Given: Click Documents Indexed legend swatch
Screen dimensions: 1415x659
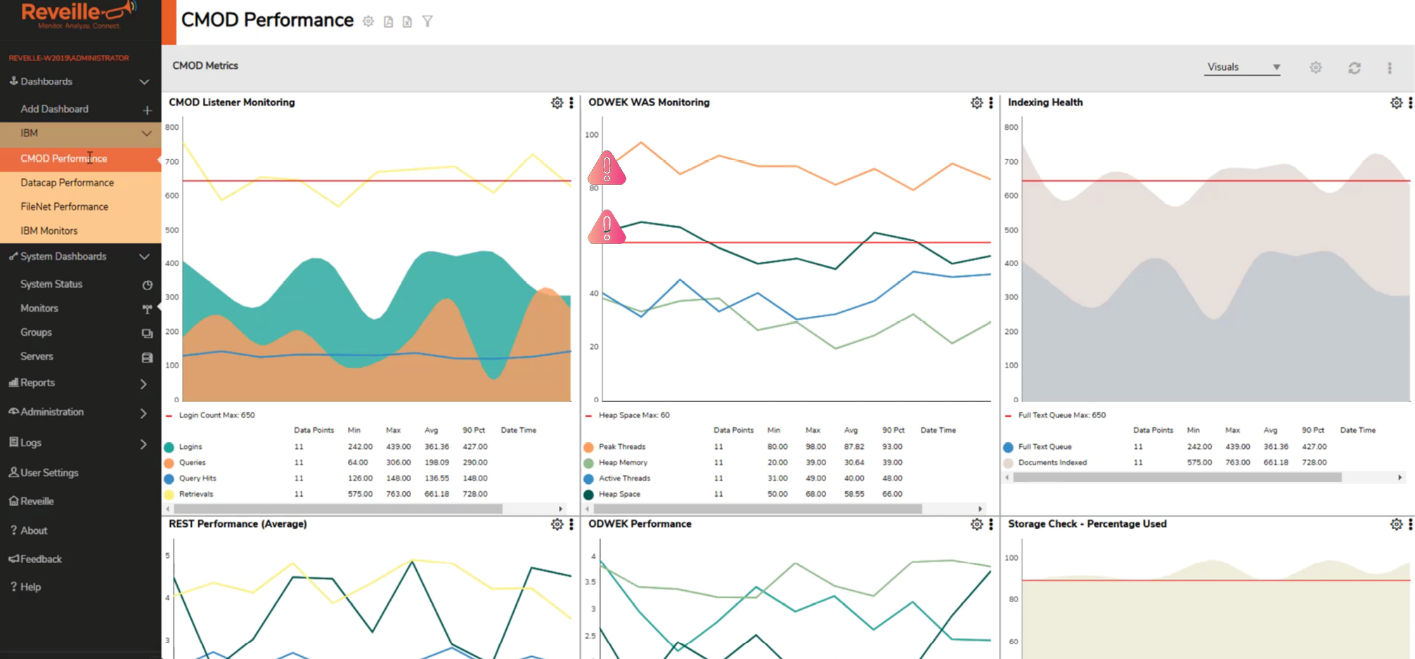Looking at the screenshot, I should (x=1008, y=463).
